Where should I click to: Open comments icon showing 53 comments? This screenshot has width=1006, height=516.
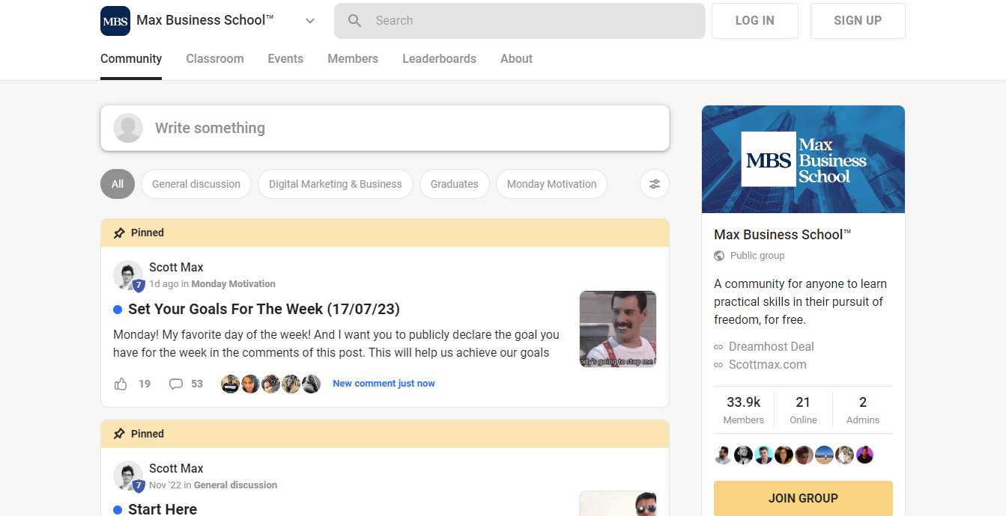tap(176, 384)
